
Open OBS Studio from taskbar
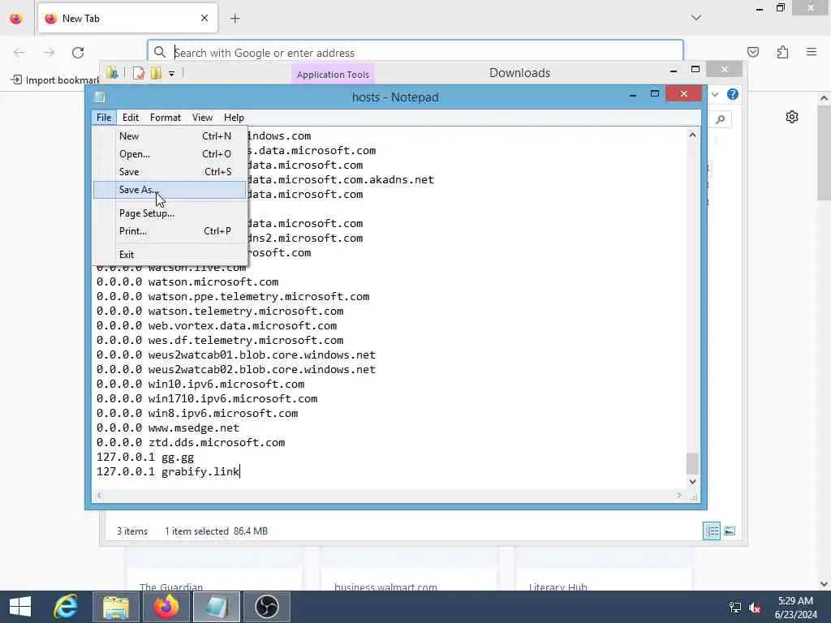266,607
